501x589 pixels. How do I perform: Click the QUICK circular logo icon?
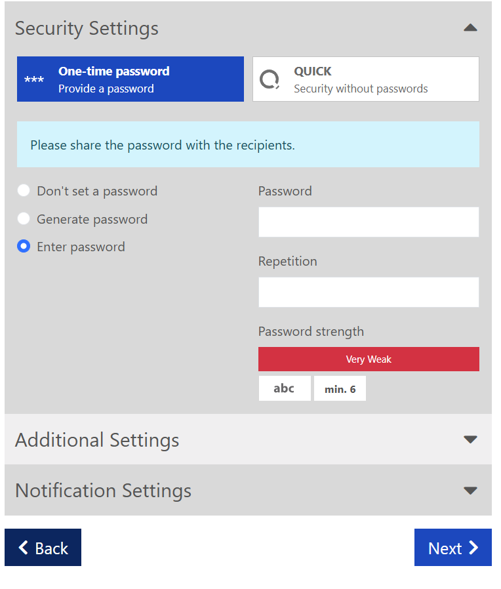tap(269, 78)
